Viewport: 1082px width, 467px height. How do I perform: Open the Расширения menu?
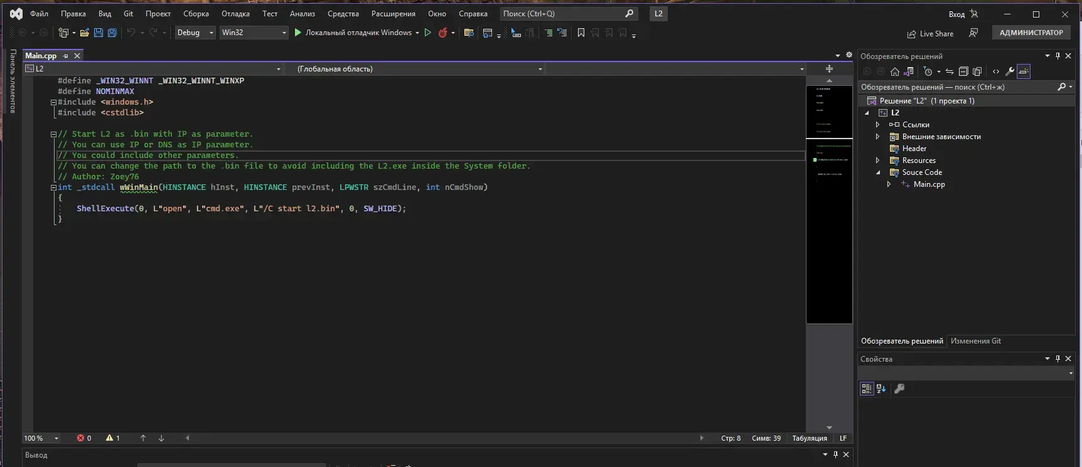394,14
